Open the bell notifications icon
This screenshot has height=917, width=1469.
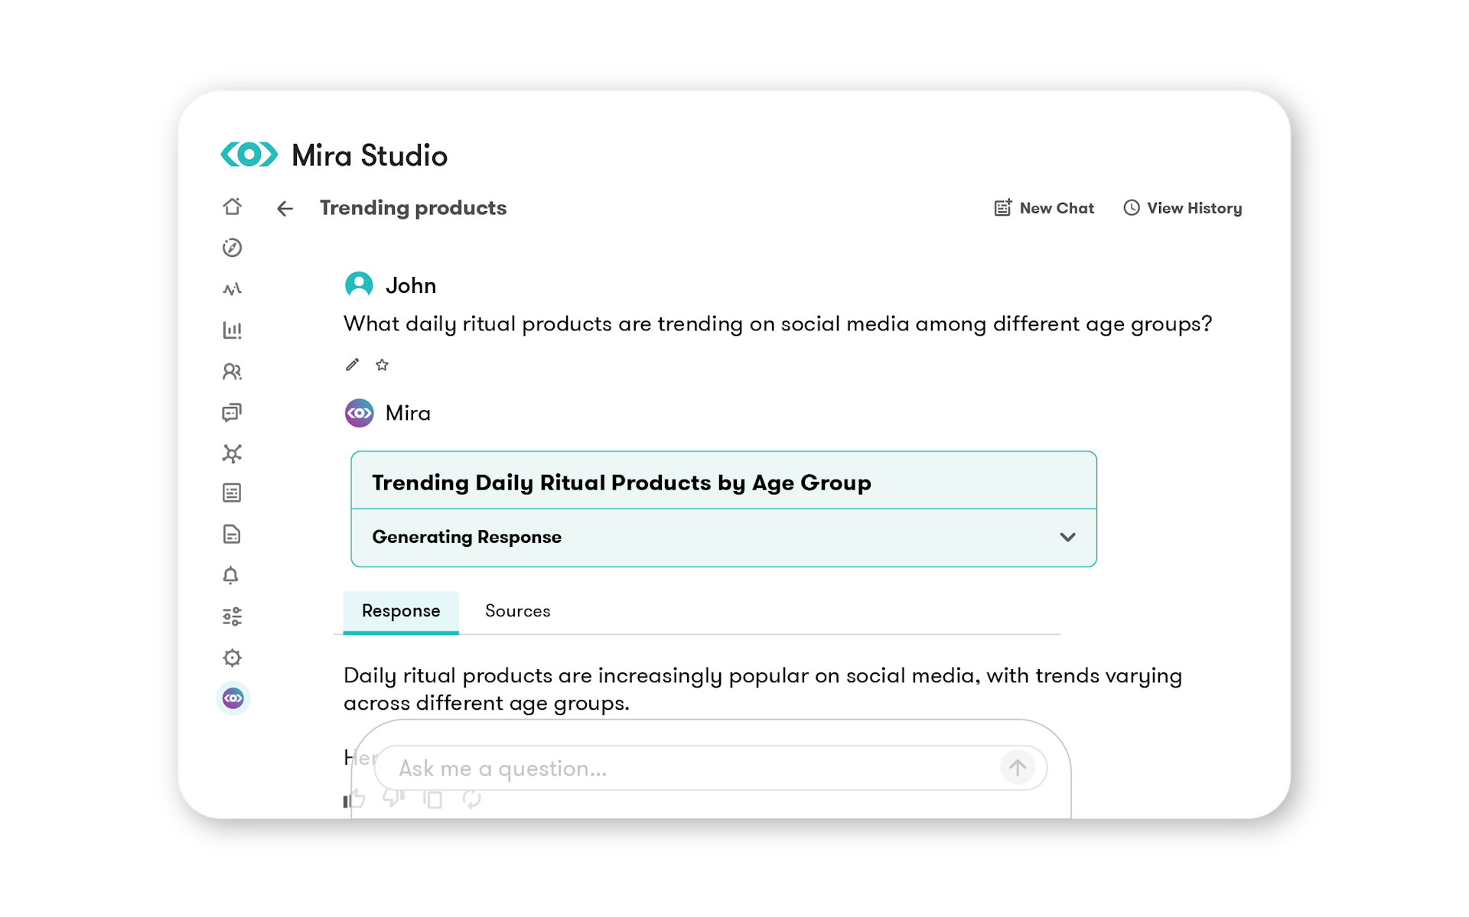230,575
